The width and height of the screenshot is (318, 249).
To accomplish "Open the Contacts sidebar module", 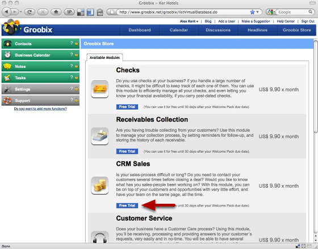I will 40,44.
